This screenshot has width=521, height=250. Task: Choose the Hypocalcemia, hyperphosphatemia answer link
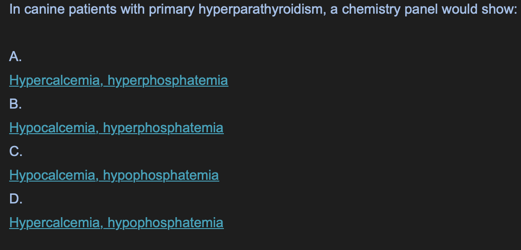[116, 128]
